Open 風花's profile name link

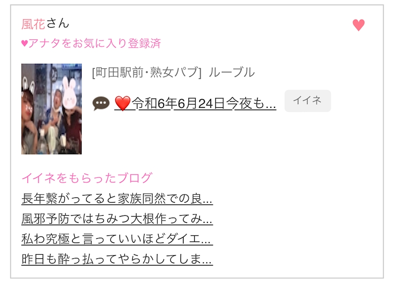pos(33,24)
